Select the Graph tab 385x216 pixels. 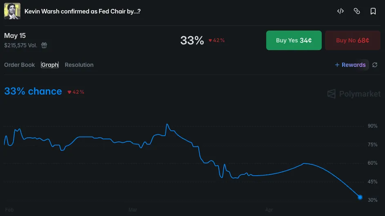click(50, 65)
